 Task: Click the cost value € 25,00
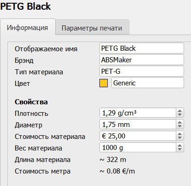coord(114,136)
